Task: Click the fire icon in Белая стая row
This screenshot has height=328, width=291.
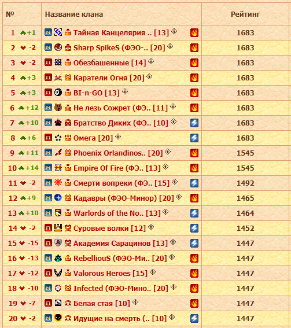Action: [194, 303]
